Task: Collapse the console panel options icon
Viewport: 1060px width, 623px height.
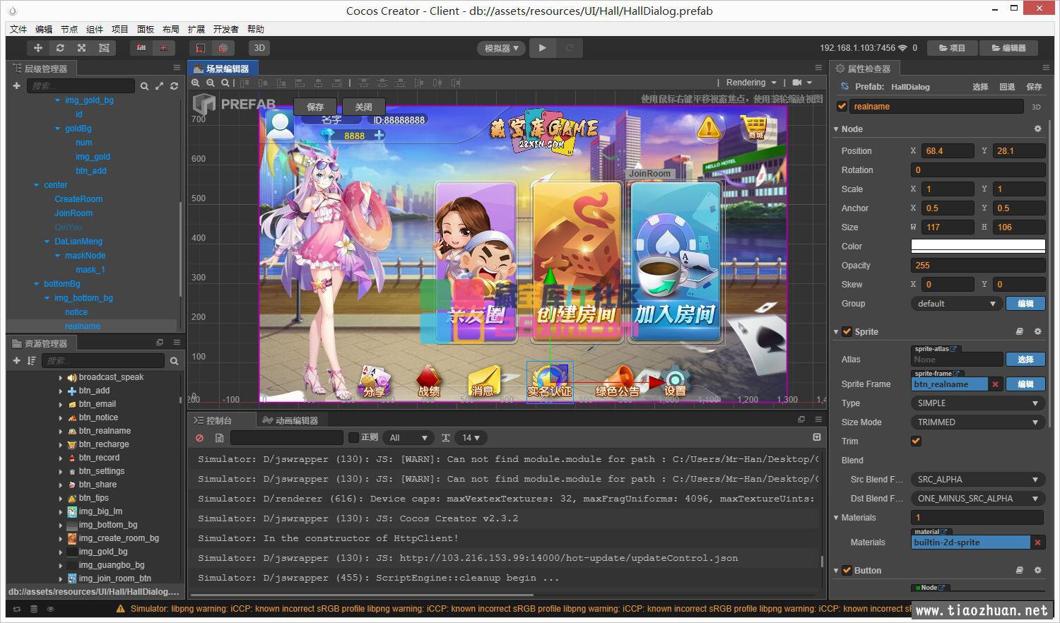Action: click(x=817, y=438)
